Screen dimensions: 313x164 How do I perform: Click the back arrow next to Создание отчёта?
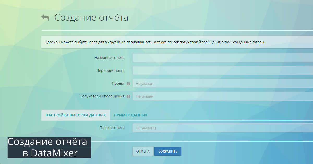[x=45, y=17]
